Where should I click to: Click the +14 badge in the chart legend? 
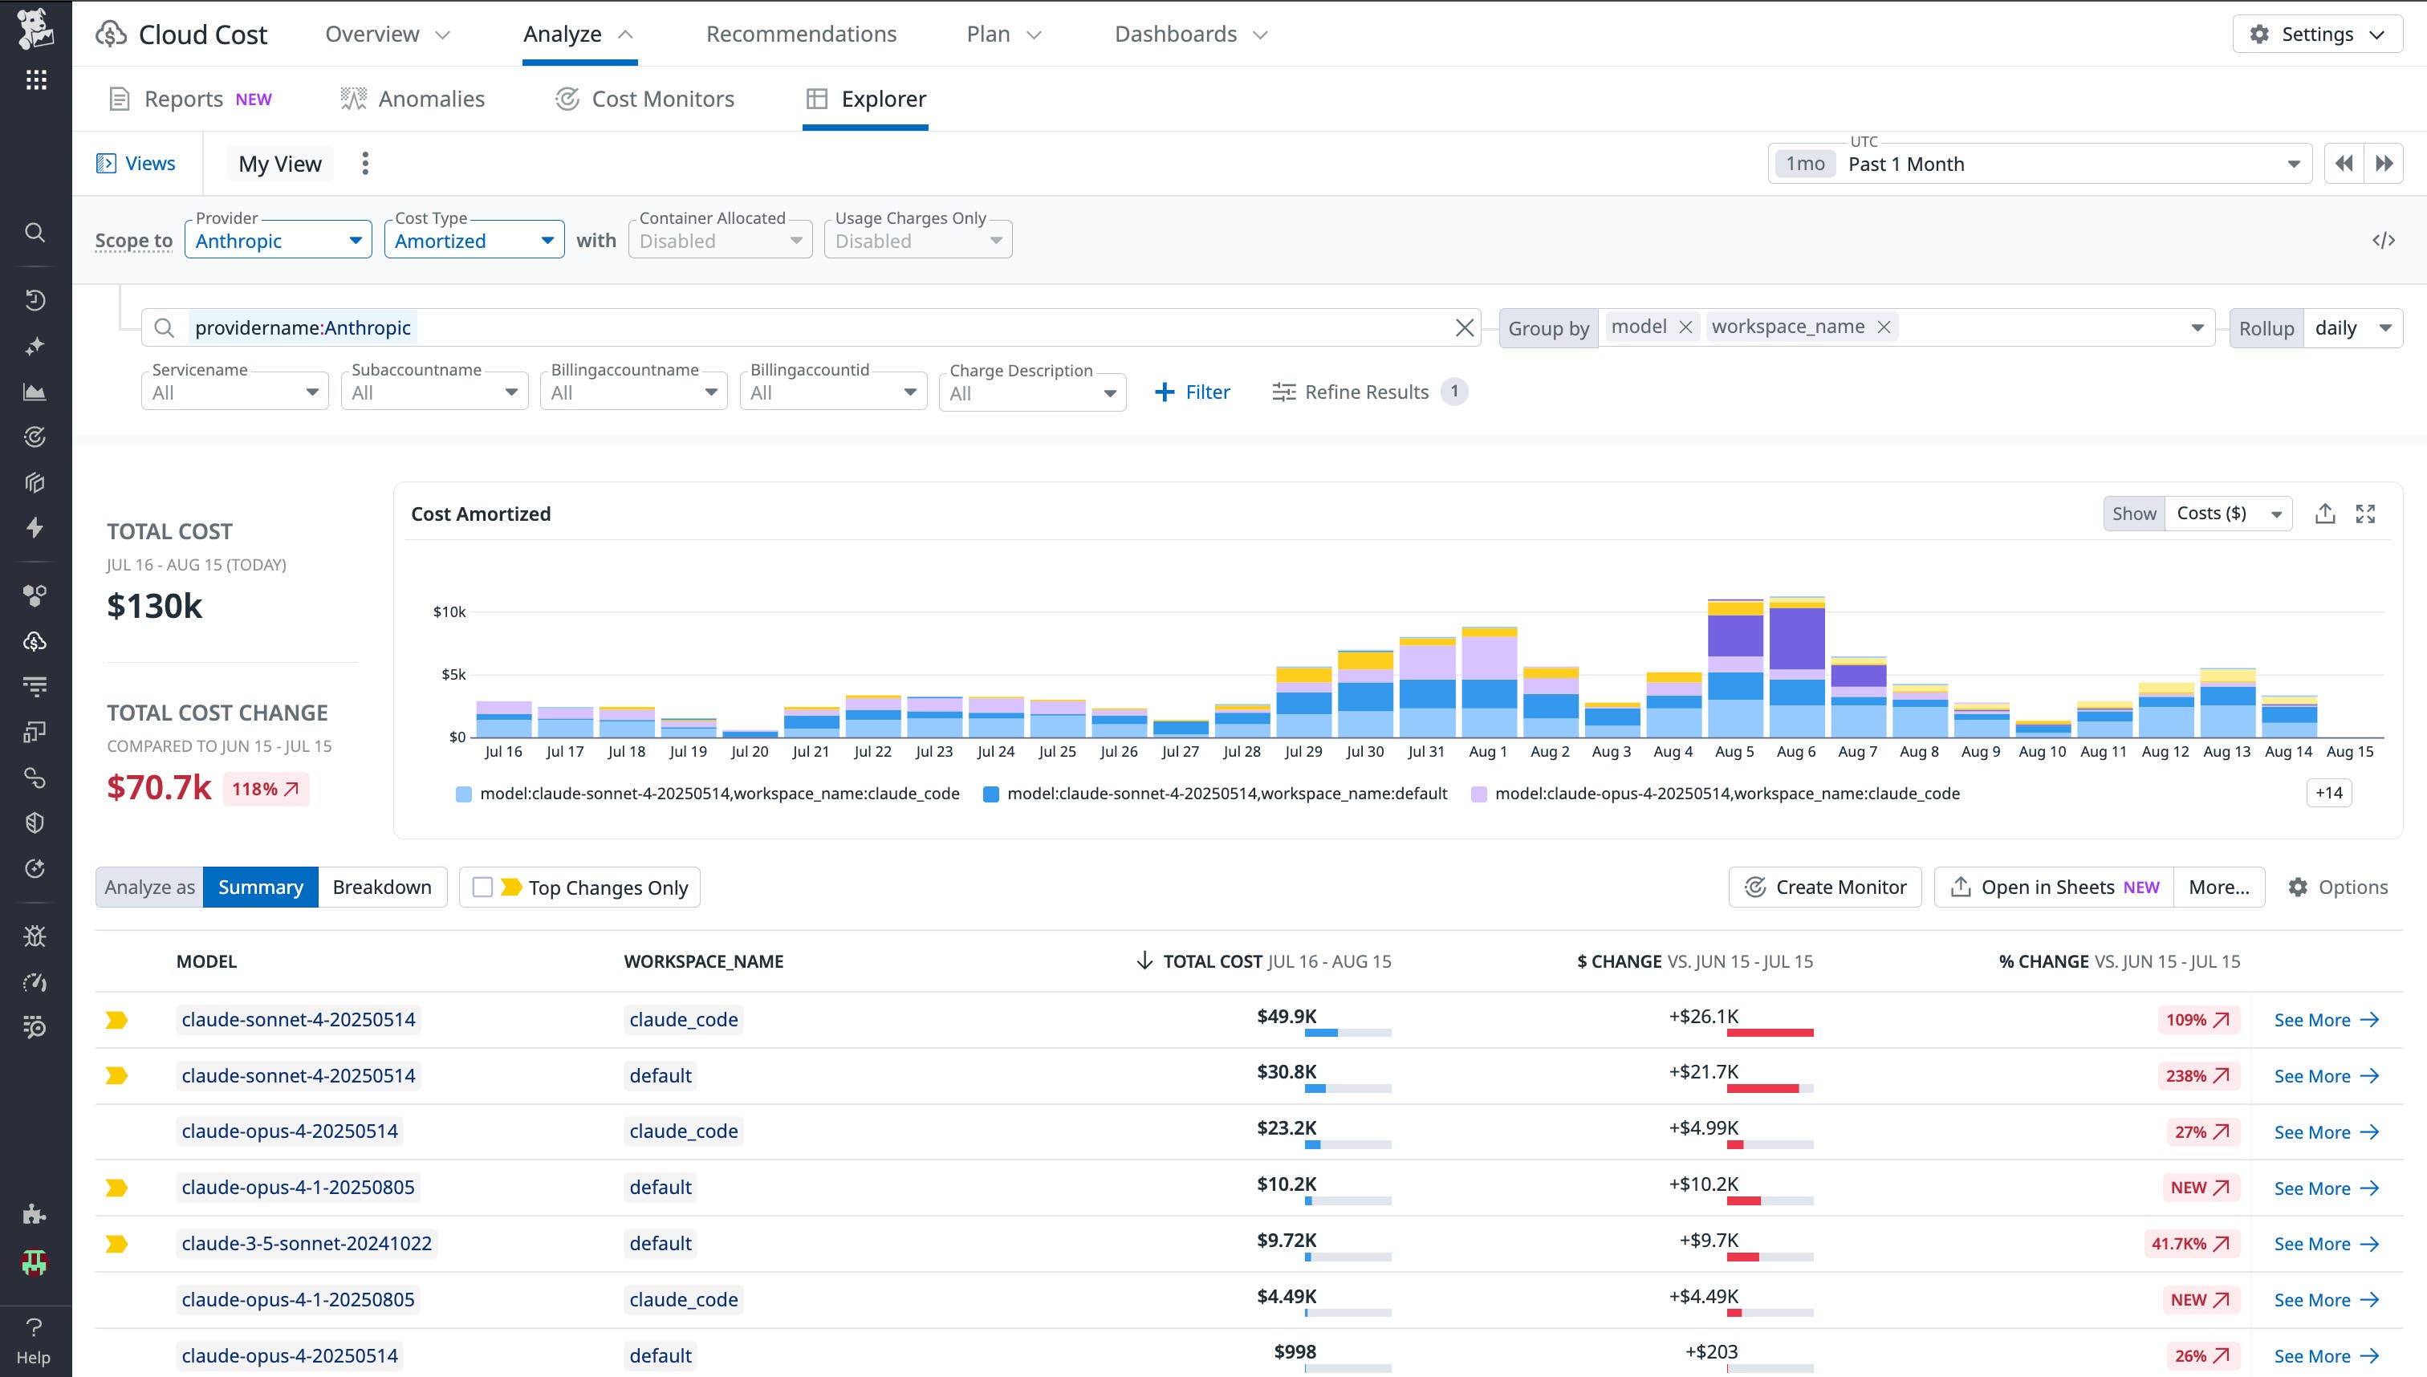[2327, 793]
